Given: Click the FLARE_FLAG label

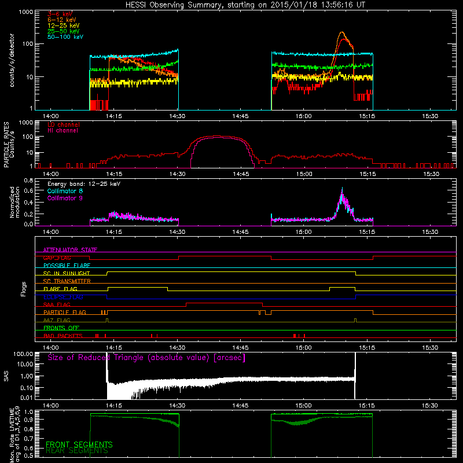Looking at the screenshot, I should 60,289.
